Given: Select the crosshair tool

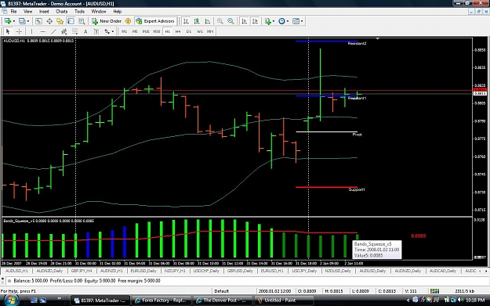Looking at the screenshot, I should coord(19,31).
